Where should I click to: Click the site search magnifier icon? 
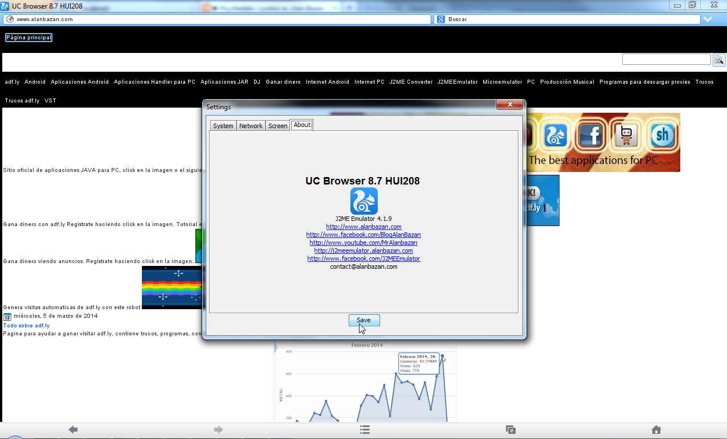pos(718,59)
